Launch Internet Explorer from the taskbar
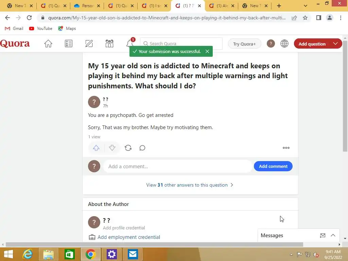348x261 pixels. [x=28, y=254]
